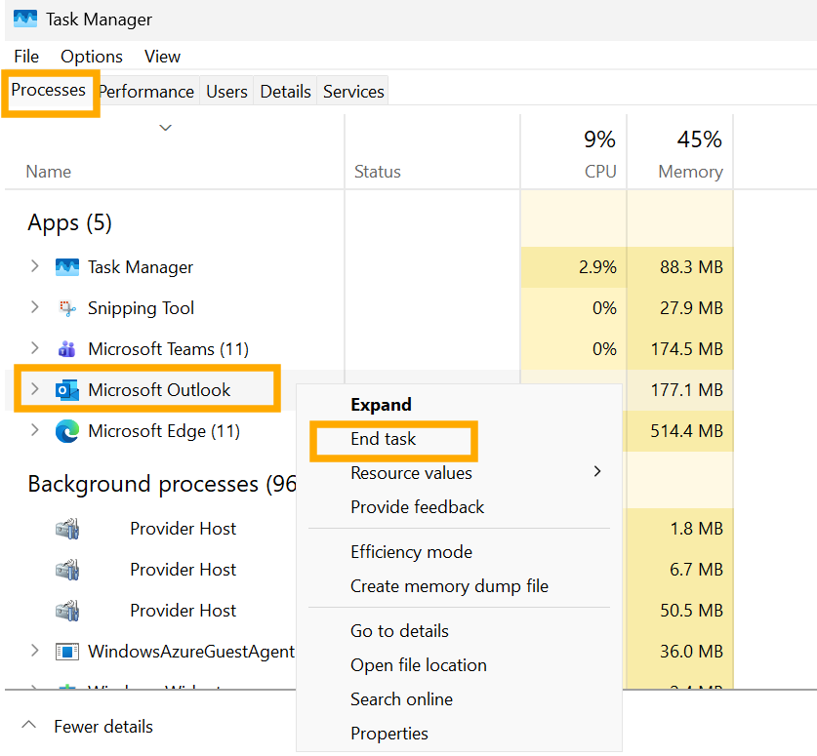This screenshot has width=817, height=756.
Task: Expand the Microsoft Teams (11) group
Action: (x=35, y=348)
